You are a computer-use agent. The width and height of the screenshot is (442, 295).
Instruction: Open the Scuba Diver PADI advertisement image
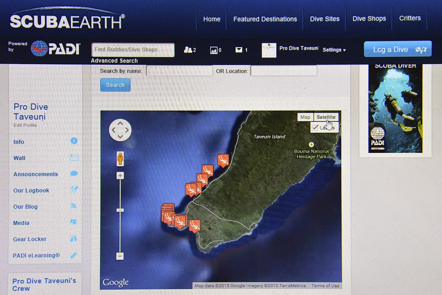(395, 108)
